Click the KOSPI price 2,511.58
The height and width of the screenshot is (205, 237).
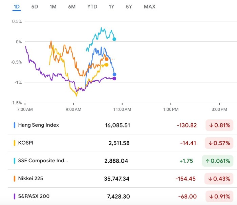(119, 143)
